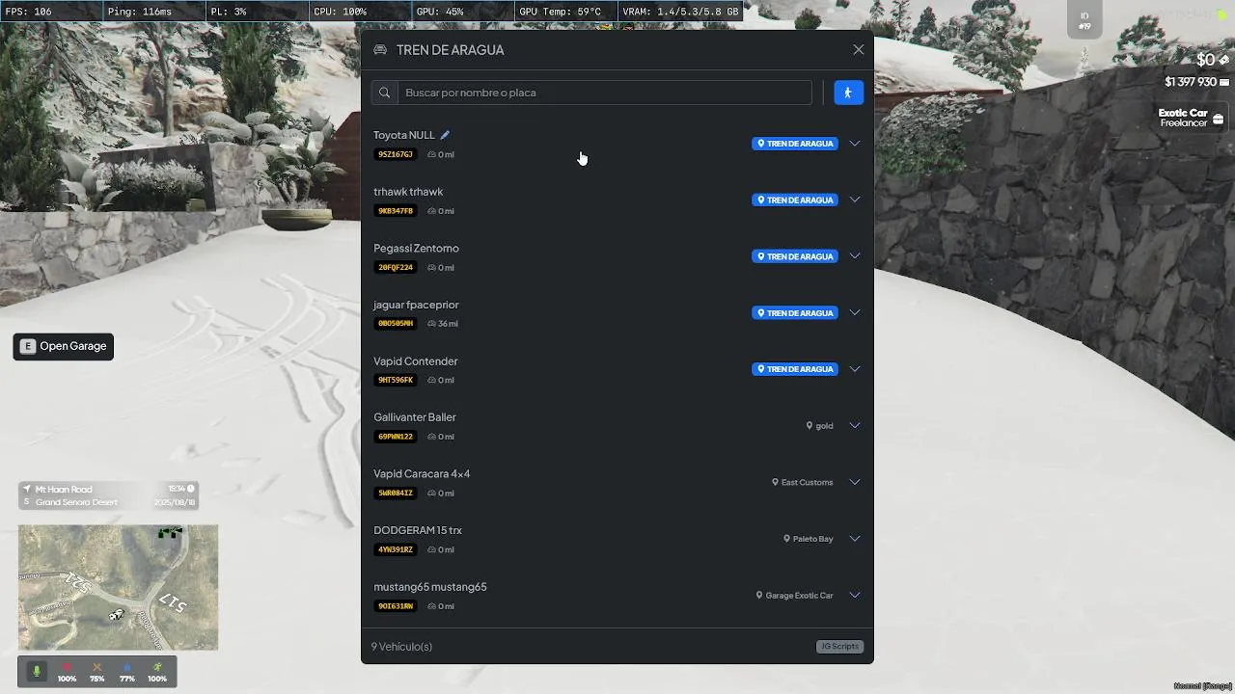Click plate 9KB347FB
Viewport: 1235px width, 694px height.
(396, 211)
